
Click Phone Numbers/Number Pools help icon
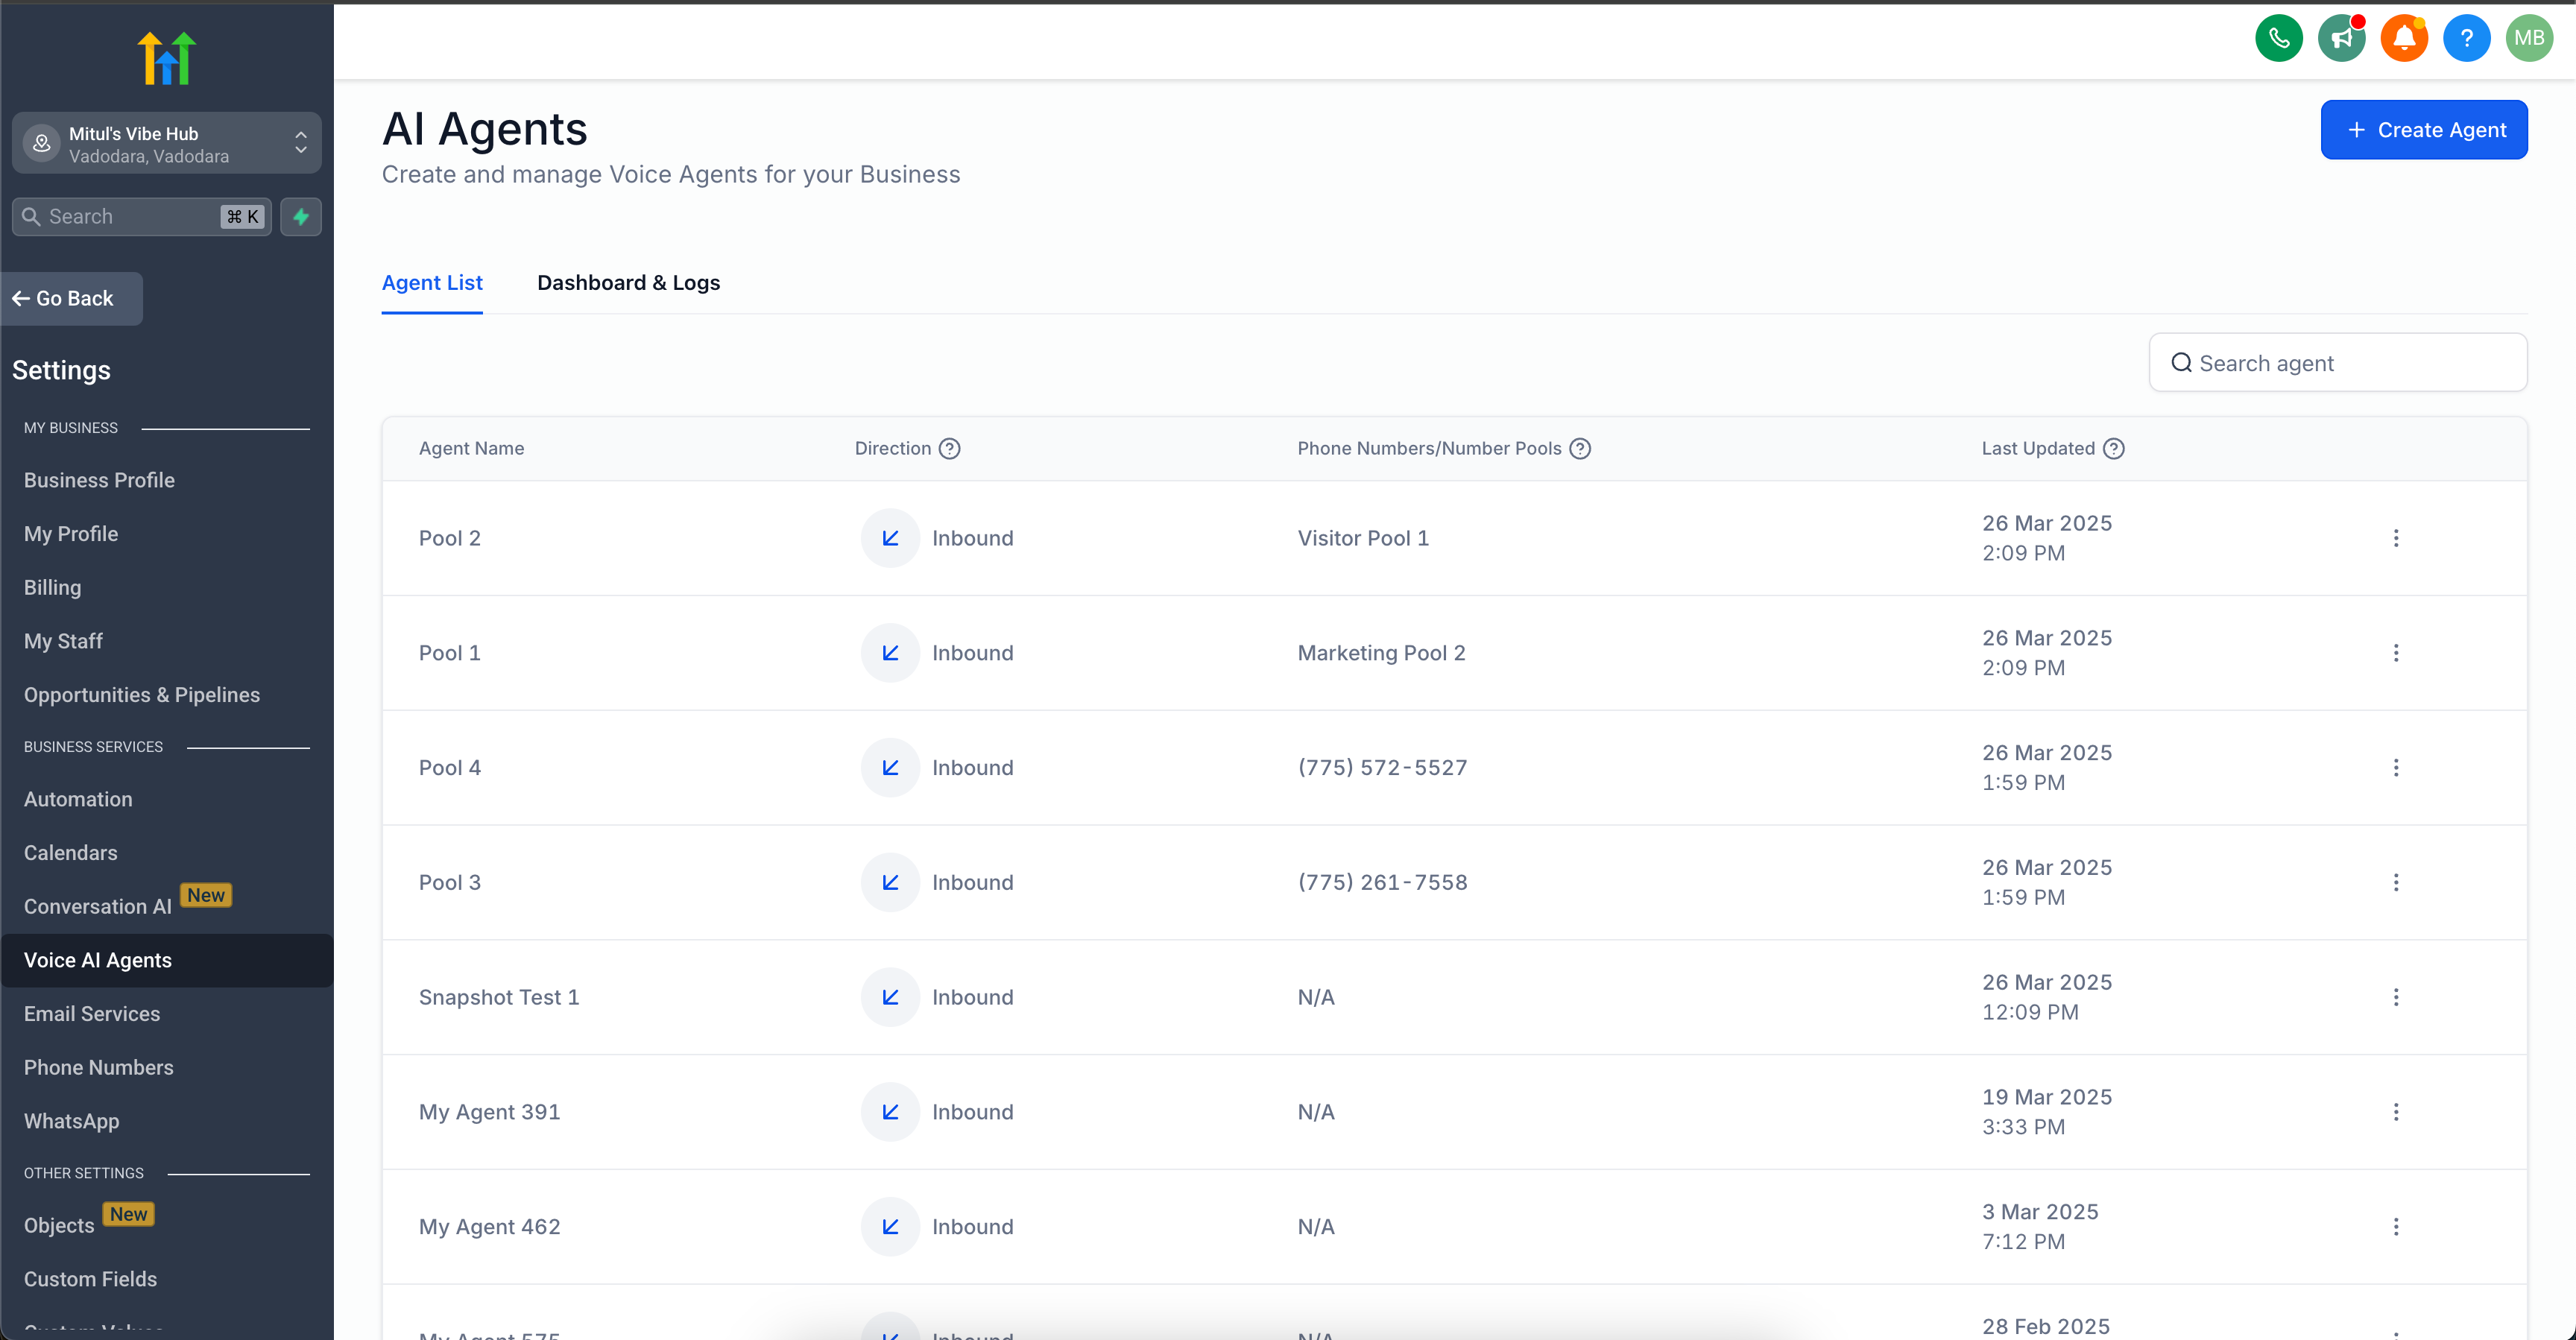(1579, 449)
